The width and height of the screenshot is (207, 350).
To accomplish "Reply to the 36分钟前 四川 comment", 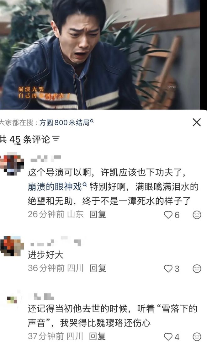I will [98, 268].
